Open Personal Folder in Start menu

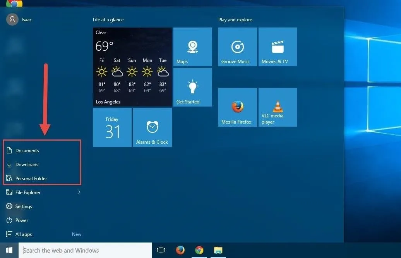(x=42, y=179)
